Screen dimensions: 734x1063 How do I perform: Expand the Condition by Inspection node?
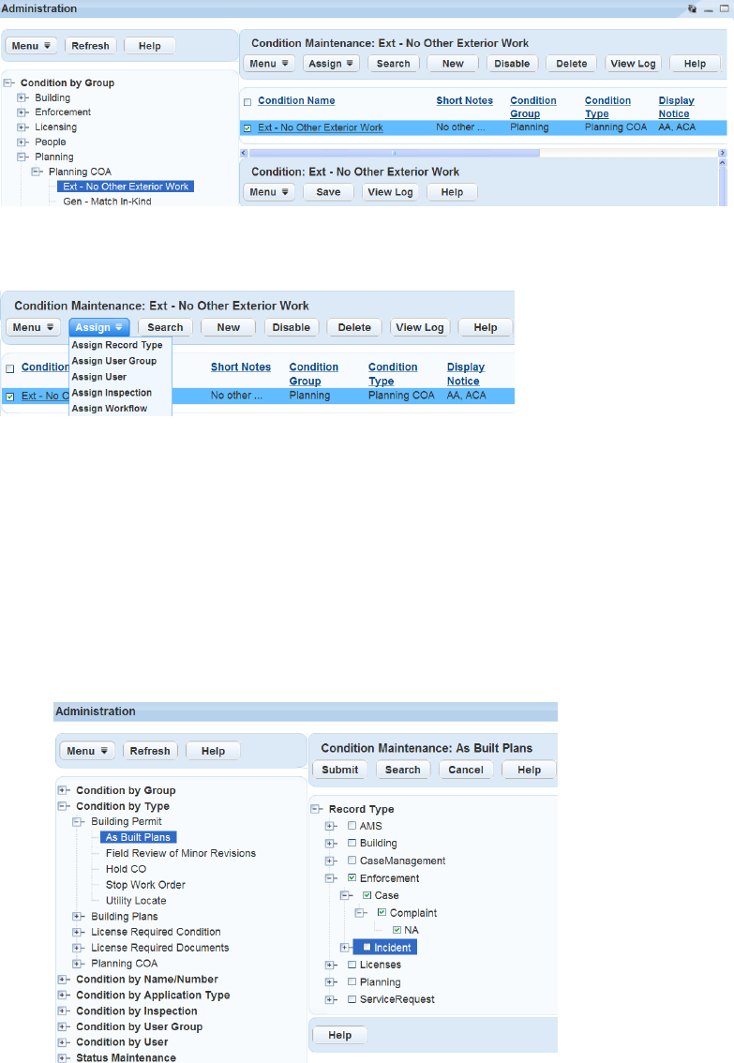click(63, 1011)
